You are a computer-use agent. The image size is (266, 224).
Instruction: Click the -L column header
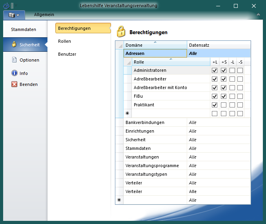[x=232, y=62]
